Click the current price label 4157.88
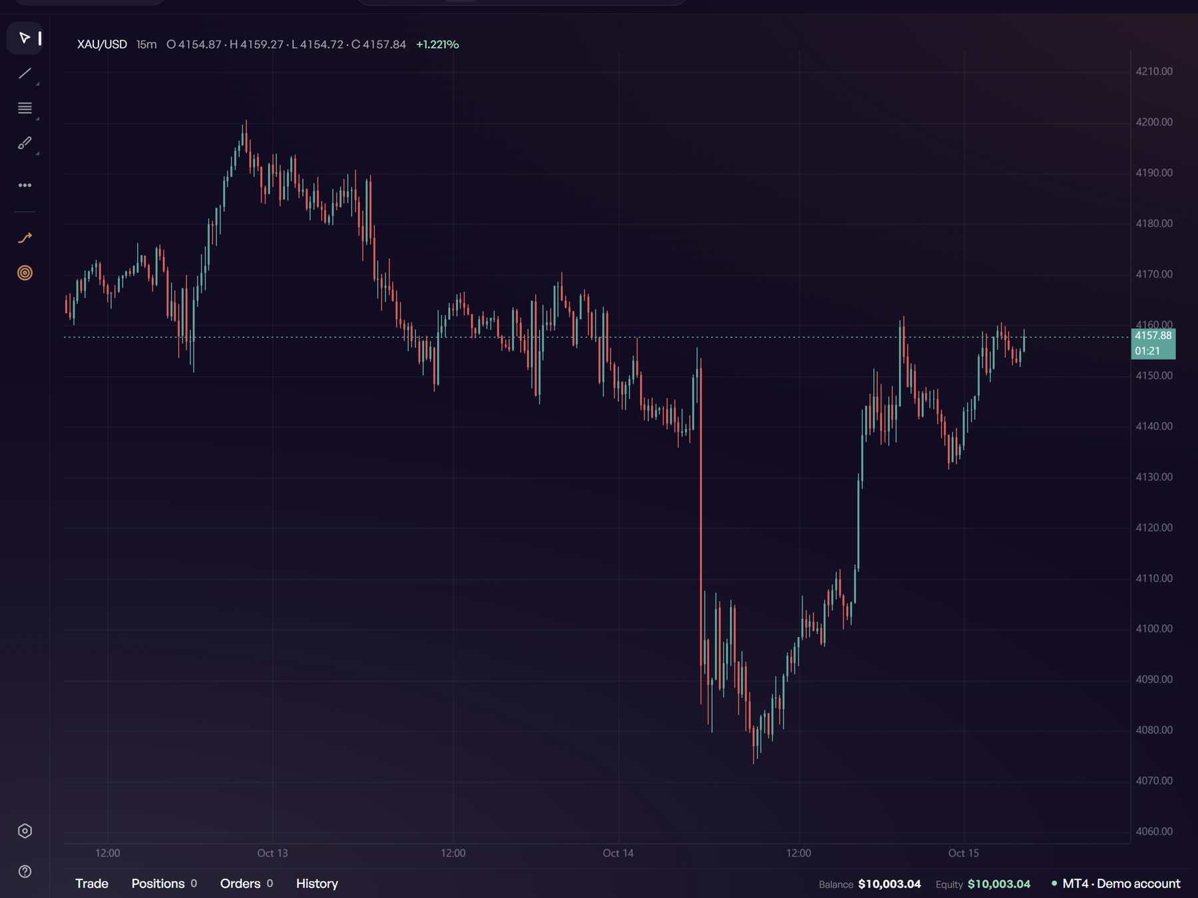The height and width of the screenshot is (898, 1198). (1153, 336)
